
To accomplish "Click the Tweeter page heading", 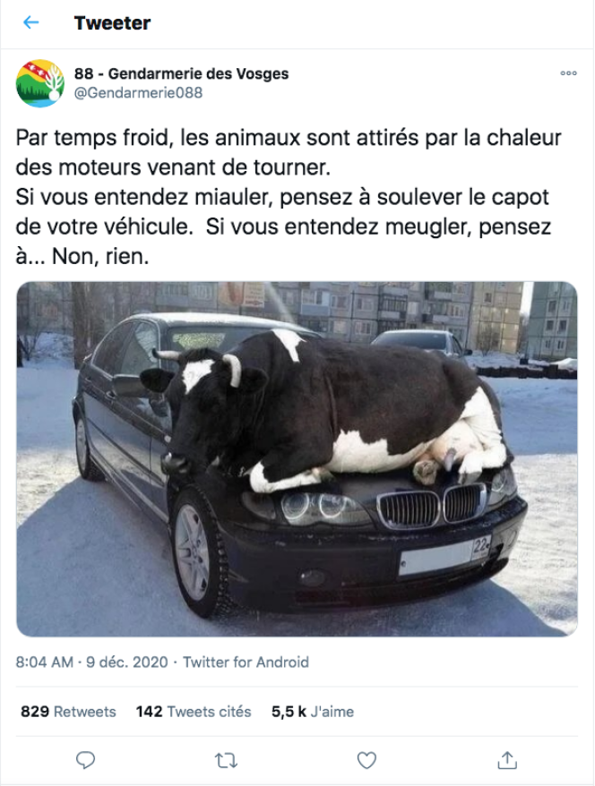I will pos(112,22).
